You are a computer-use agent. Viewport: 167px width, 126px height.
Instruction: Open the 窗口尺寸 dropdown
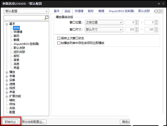tap(104, 30)
